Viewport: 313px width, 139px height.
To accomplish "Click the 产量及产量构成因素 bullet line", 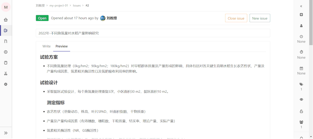I will click(x=111, y=121).
